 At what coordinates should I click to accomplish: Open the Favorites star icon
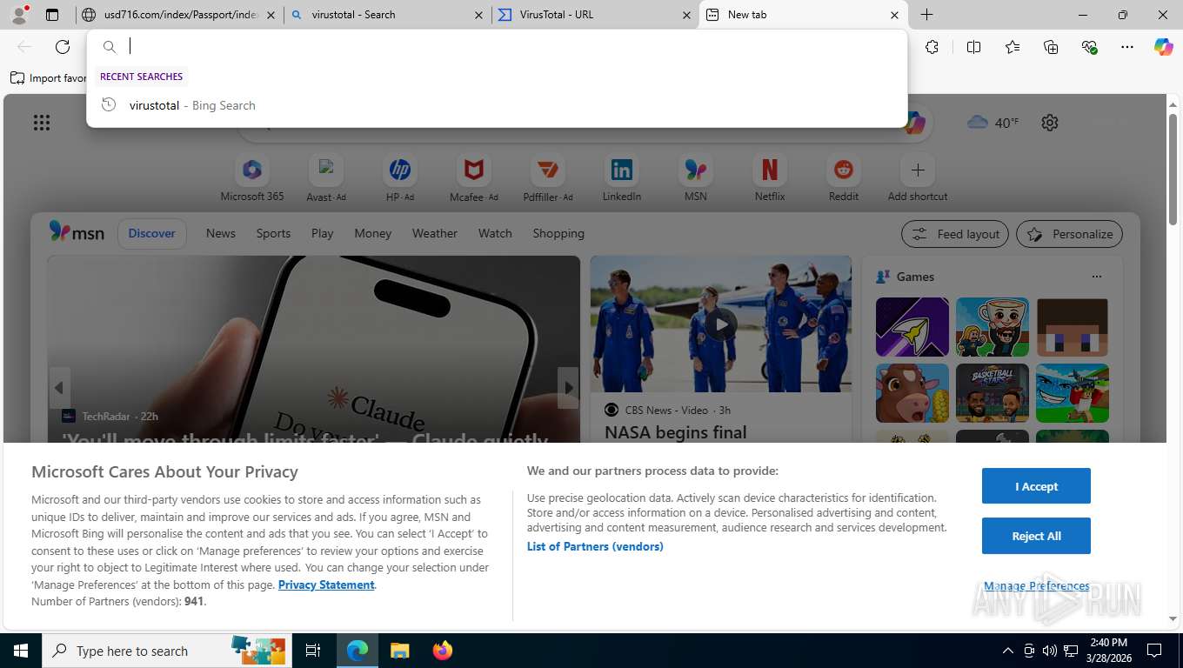point(1013,47)
